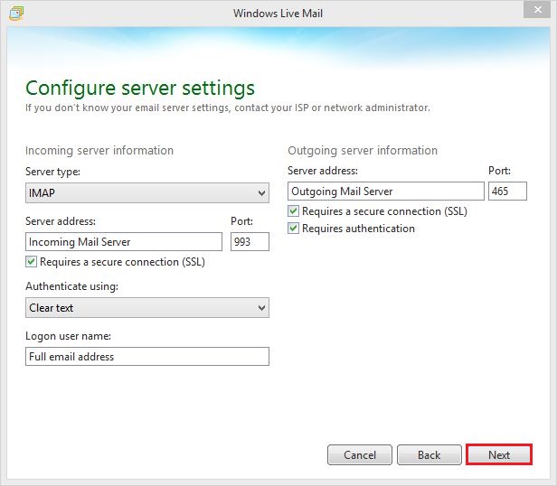This screenshot has width=557, height=486.
Task: Click the Outgoing server information label
Action: tap(363, 151)
